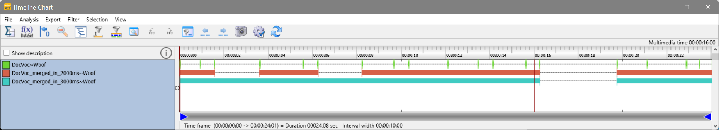Click the vertical scrollbar down arrow
The image size is (719, 130).
(715, 126)
